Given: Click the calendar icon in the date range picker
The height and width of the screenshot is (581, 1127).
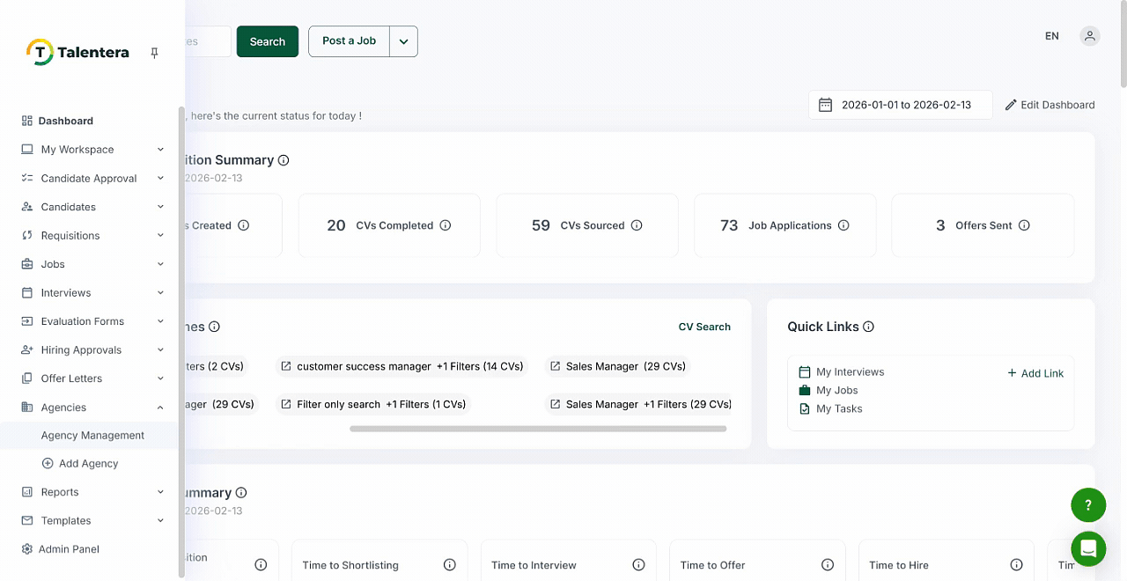Looking at the screenshot, I should [x=825, y=104].
